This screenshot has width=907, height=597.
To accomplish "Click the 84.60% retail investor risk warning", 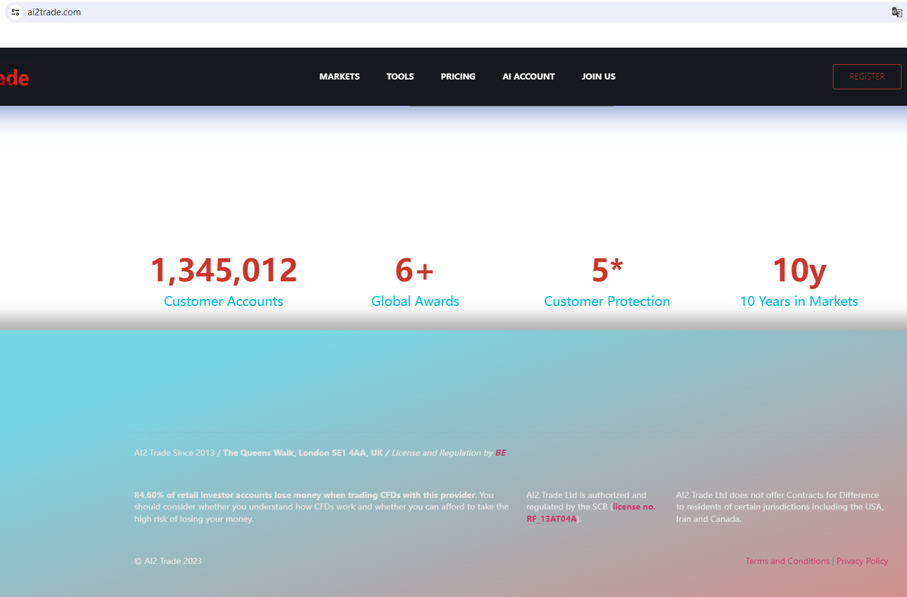I will [322, 507].
